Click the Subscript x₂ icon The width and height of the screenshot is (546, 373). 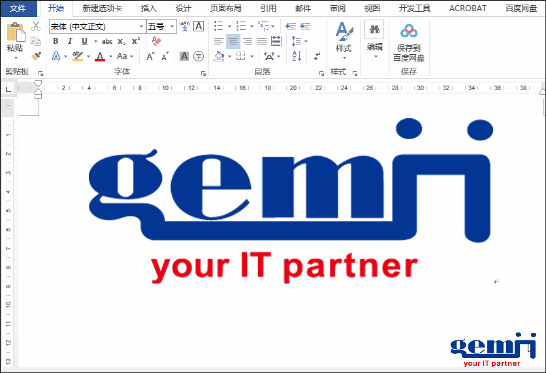[x=121, y=41]
